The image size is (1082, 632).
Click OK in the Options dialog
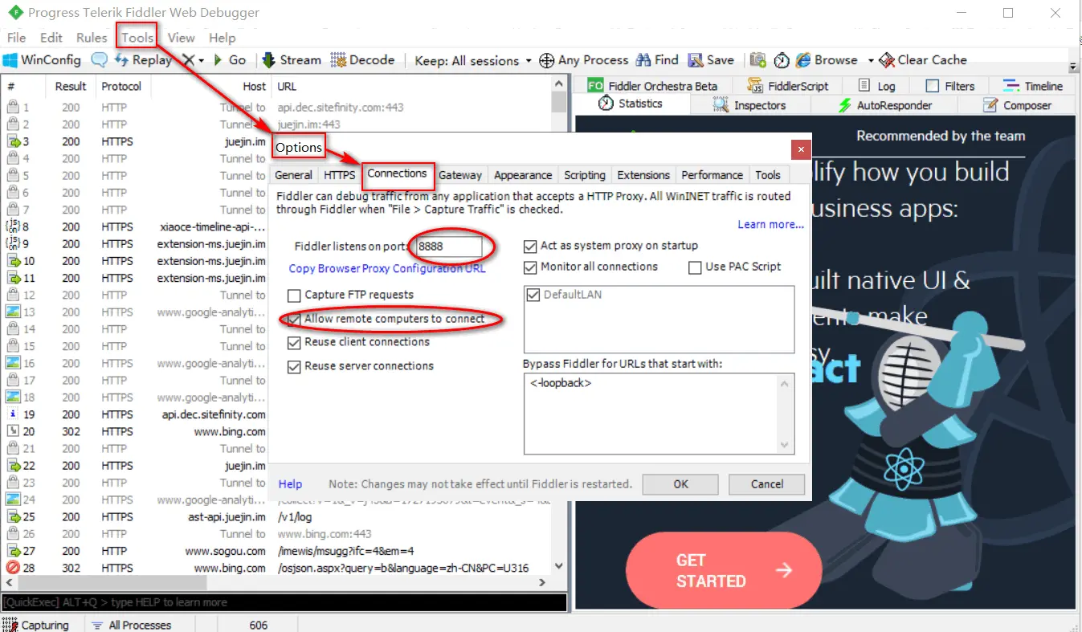681,484
